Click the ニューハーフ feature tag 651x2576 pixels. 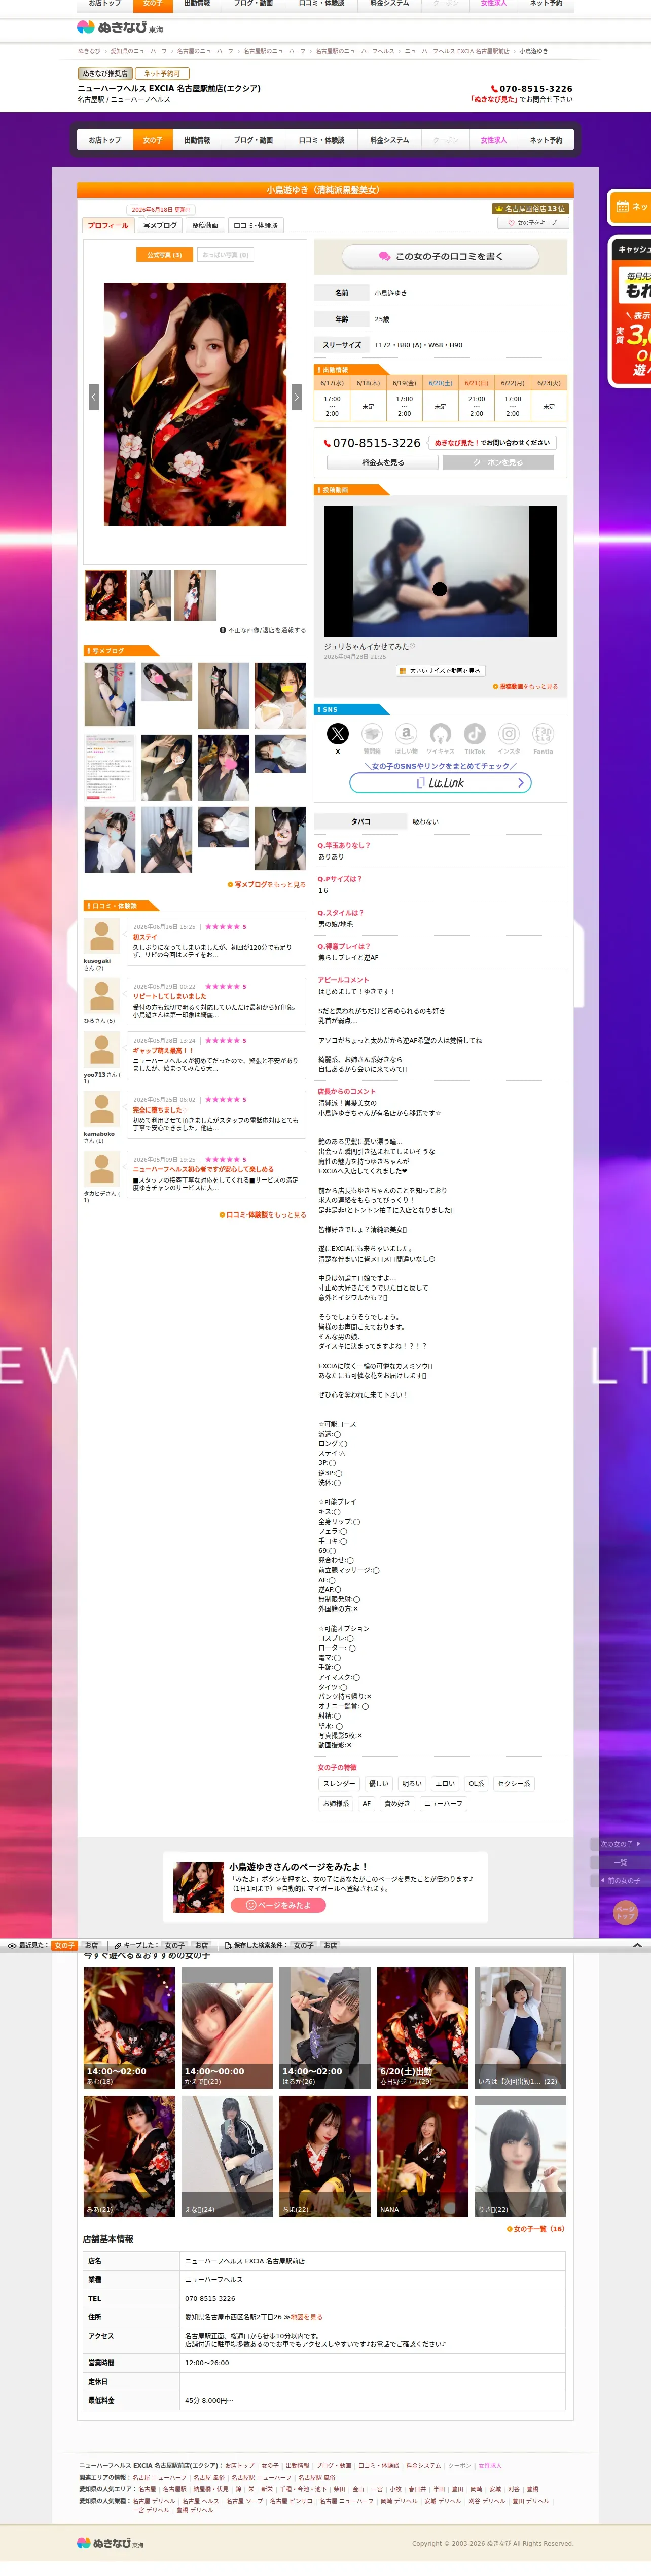coord(443,1804)
